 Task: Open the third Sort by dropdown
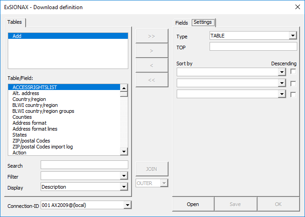pos(282,94)
